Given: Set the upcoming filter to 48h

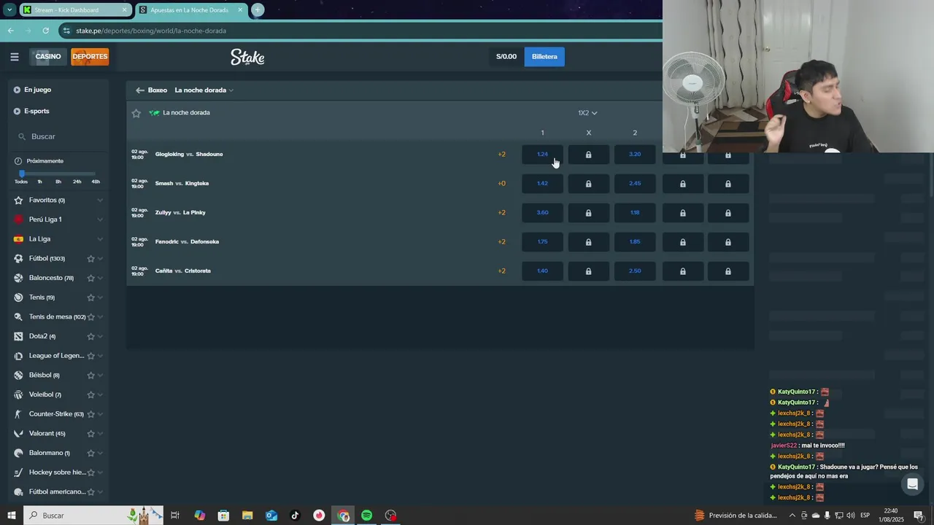Looking at the screenshot, I should click(96, 182).
